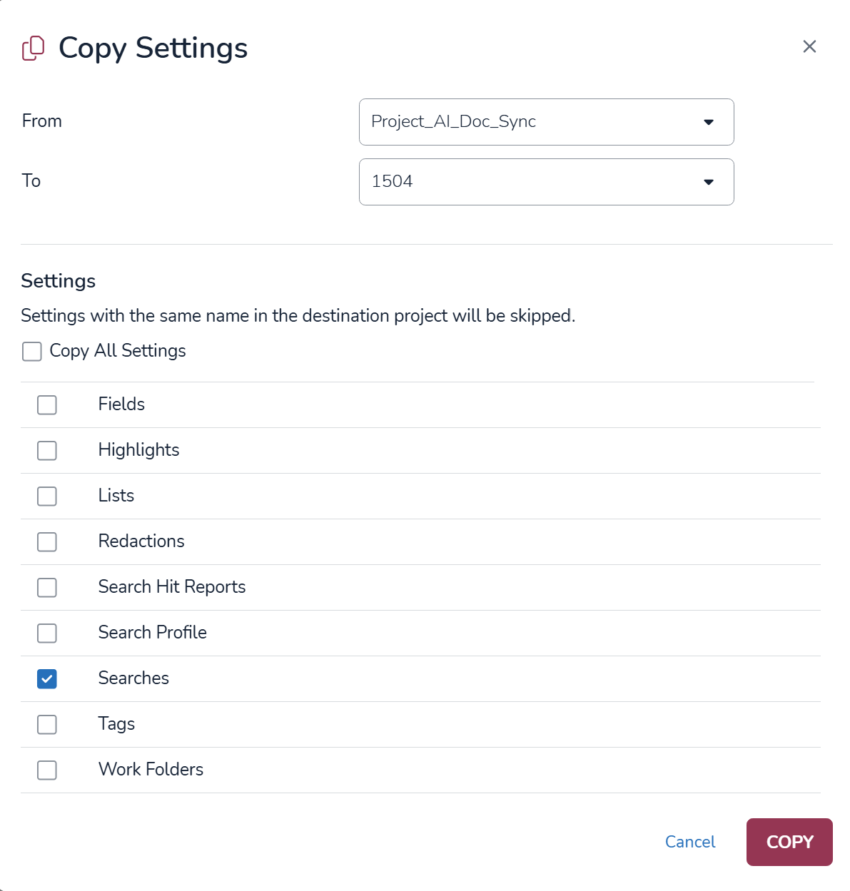Check the Fields checkbox

[x=47, y=404]
